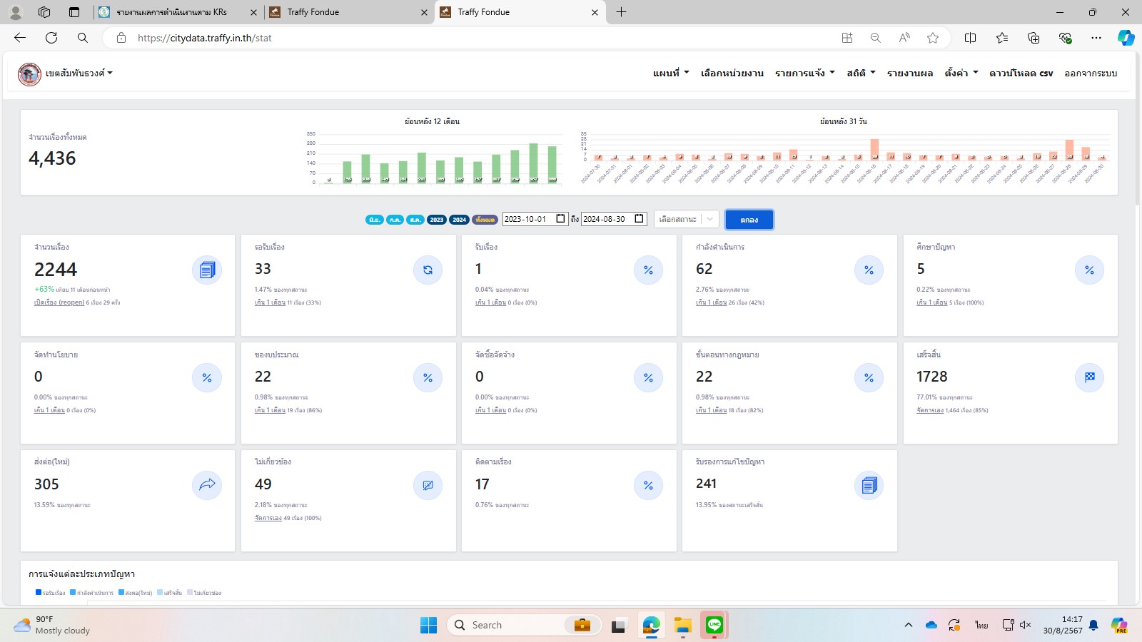1142x642 pixels.
Task: Click the percent icon in กำลังดำเนินการ card
Action: coord(869,270)
